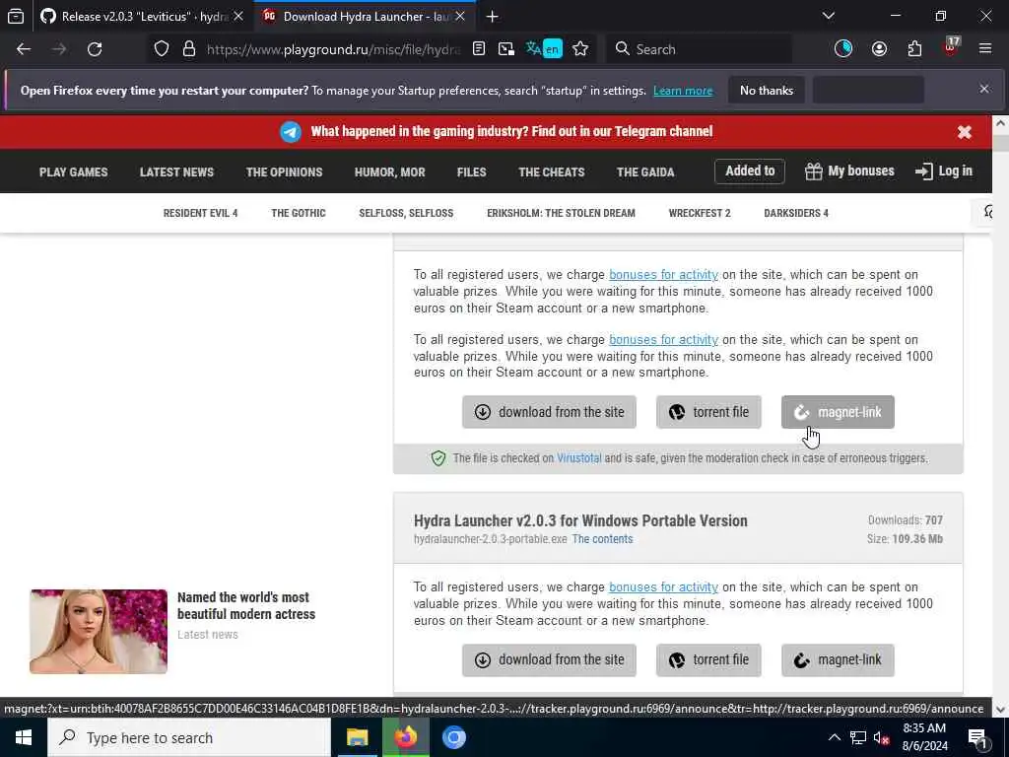Open FILES menu item

[x=471, y=172]
